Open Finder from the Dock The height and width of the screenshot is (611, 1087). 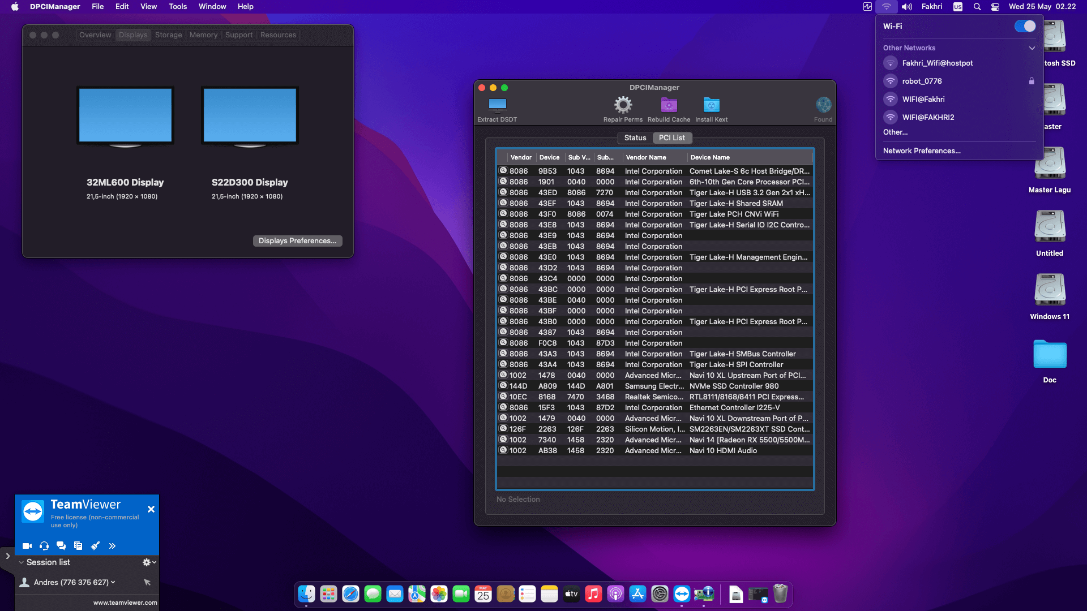[x=306, y=593]
